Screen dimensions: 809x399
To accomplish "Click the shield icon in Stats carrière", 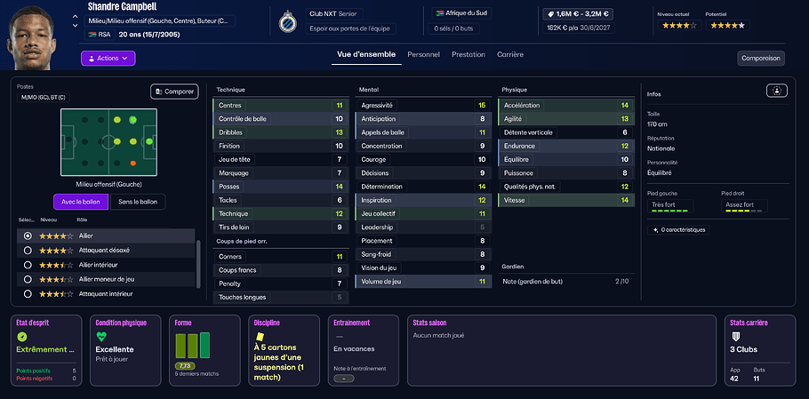I will coord(735,337).
